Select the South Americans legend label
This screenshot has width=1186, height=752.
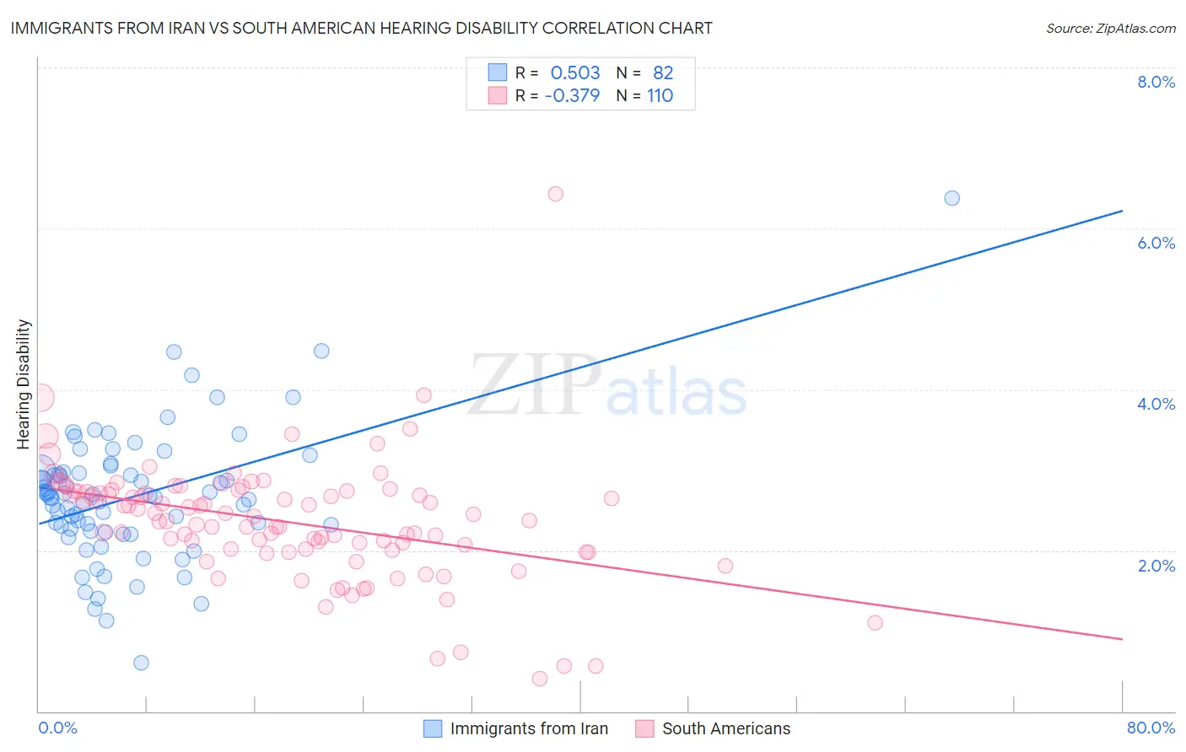coord(726,728)
